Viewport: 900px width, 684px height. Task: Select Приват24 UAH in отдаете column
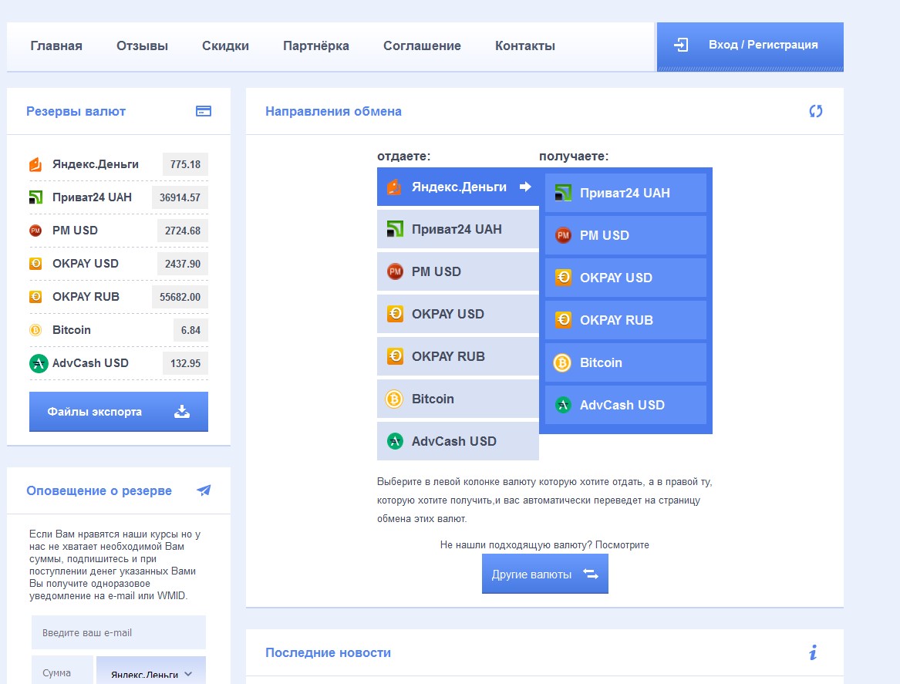pos(458,230)
